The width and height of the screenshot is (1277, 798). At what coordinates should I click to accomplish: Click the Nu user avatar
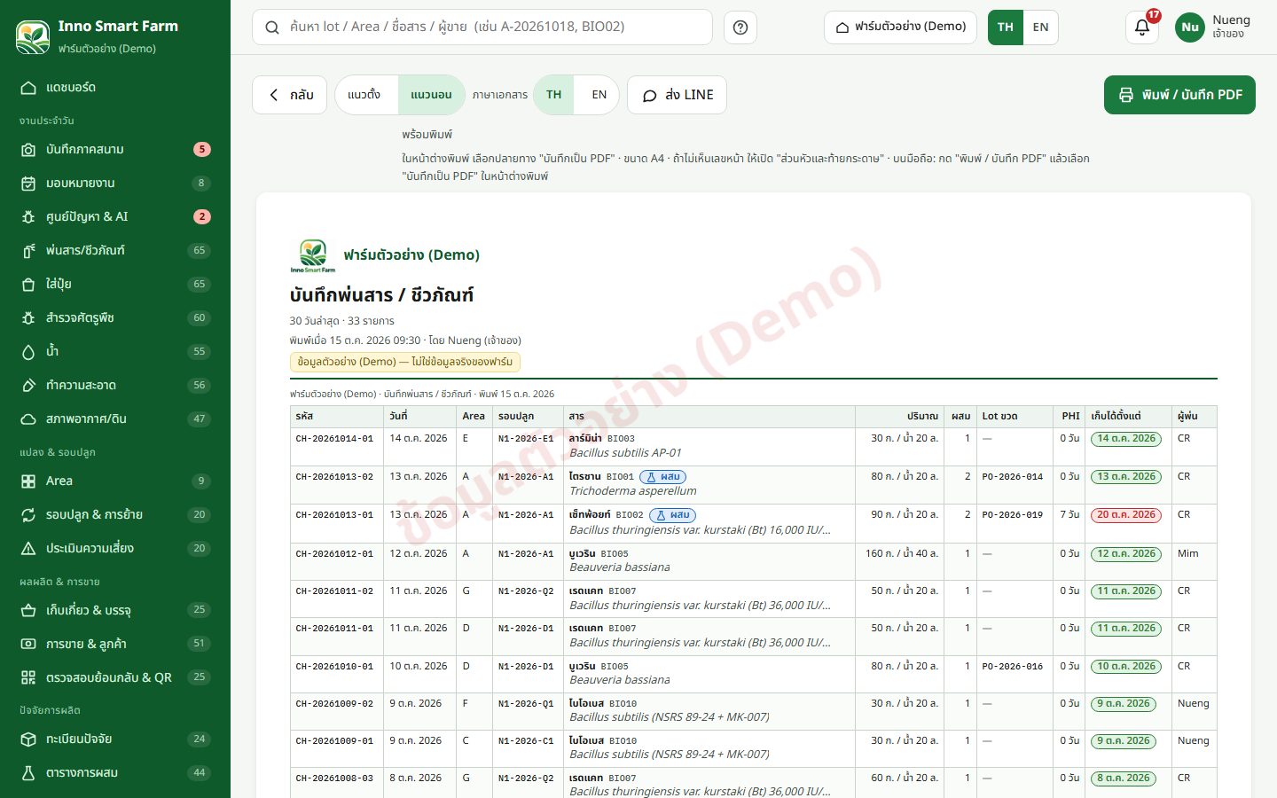(x=1190, y=27)
